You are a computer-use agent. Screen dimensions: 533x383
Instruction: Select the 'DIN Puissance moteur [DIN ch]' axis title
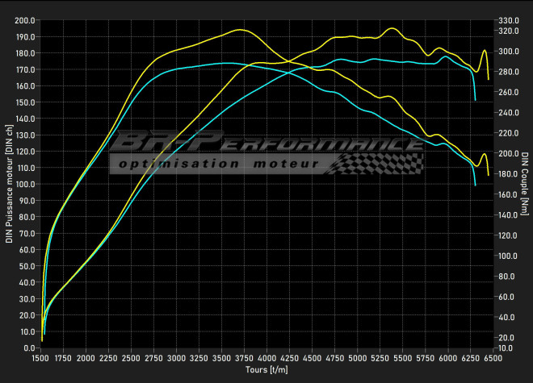[9, 182]
